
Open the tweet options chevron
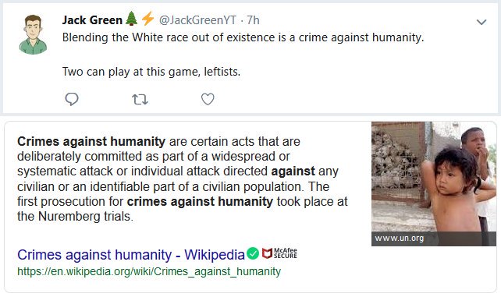point(481,22)
